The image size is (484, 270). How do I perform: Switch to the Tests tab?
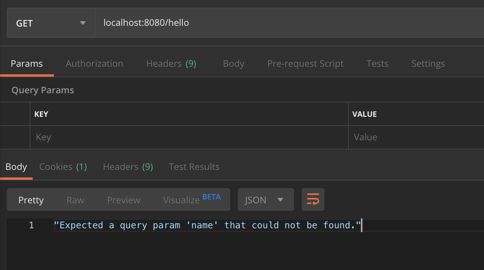(x=377, y=64)
